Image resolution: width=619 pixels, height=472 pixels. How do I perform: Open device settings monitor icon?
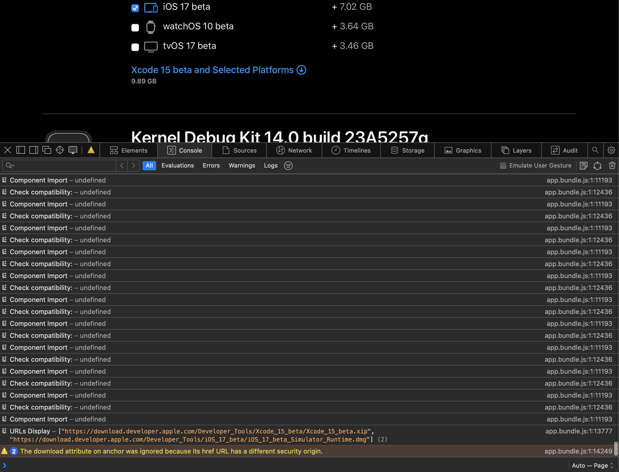tap(73, 150)
